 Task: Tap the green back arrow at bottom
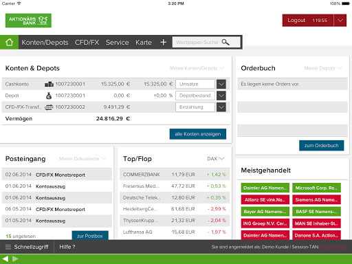coord(5,259)
